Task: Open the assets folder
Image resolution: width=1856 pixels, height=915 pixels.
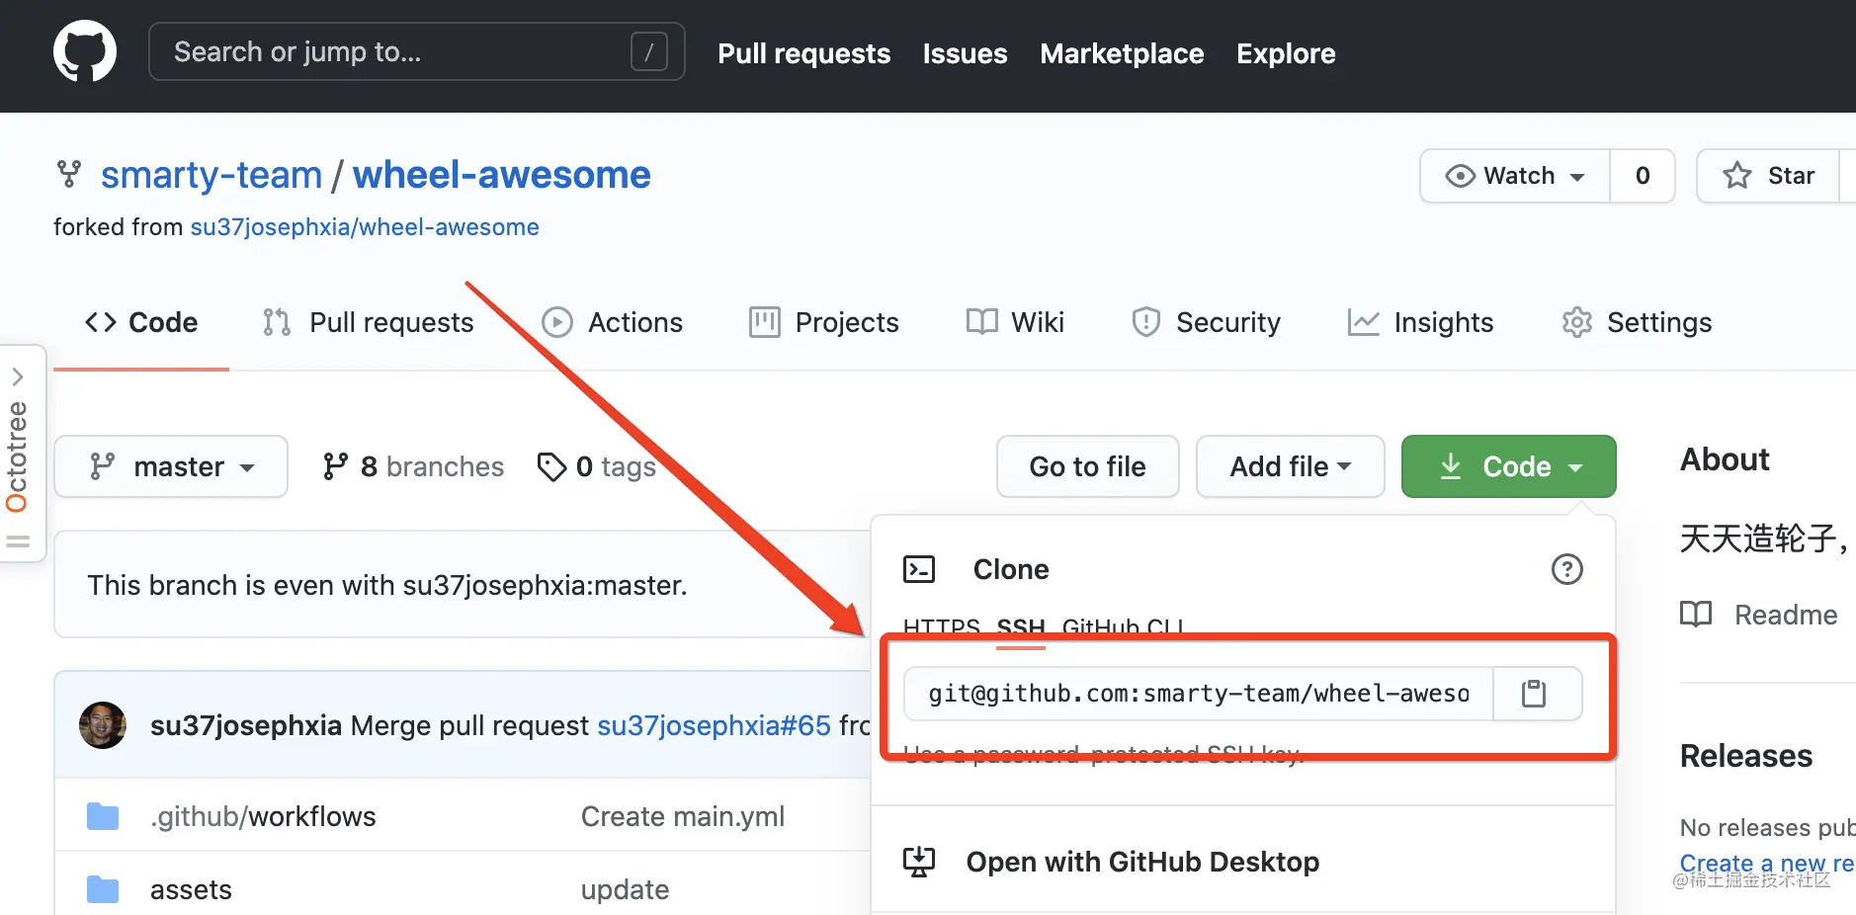Action: click(191, 889)
